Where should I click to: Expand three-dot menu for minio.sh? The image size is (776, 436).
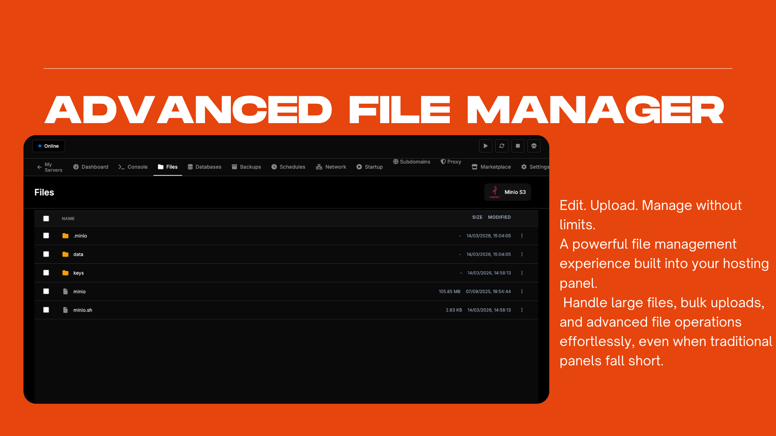click(x=522, y=310)
